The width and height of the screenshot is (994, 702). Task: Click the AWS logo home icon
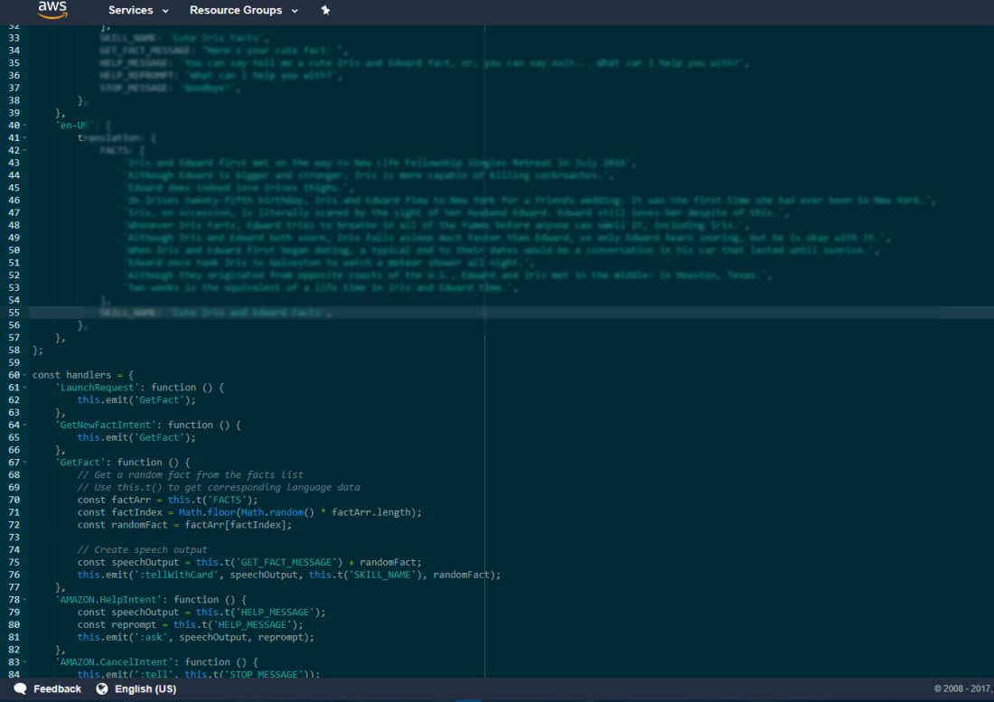point(52,10)
